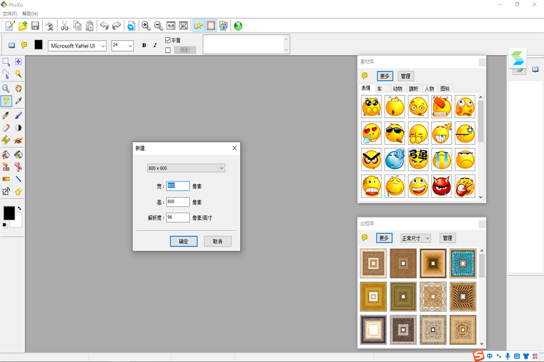Click the Zoom In magnifier icon
Screen dimensions: 544x362
[146, 26]
